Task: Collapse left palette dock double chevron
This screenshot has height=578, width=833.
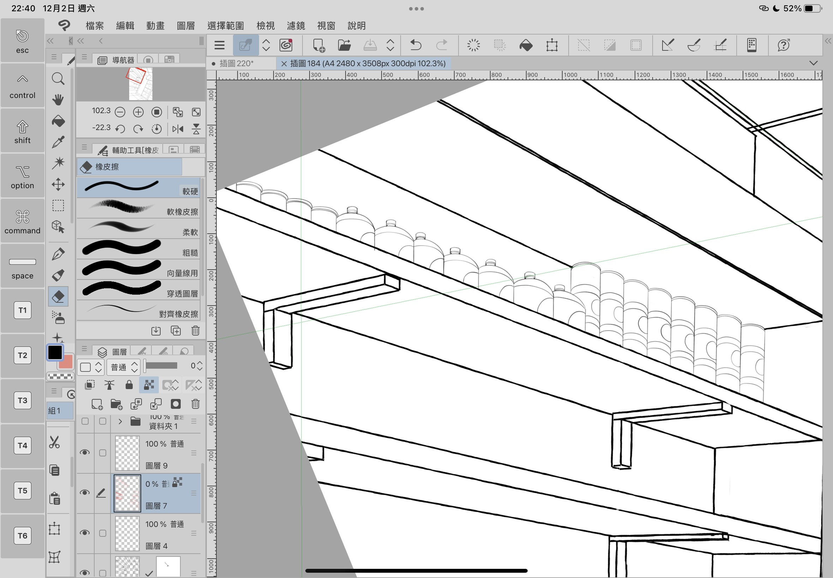Action: click(50, 41)
